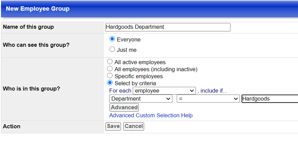This screenshot has height=153, width=298.
Task: Click the include if... text
Action: (x=214, y=91)
